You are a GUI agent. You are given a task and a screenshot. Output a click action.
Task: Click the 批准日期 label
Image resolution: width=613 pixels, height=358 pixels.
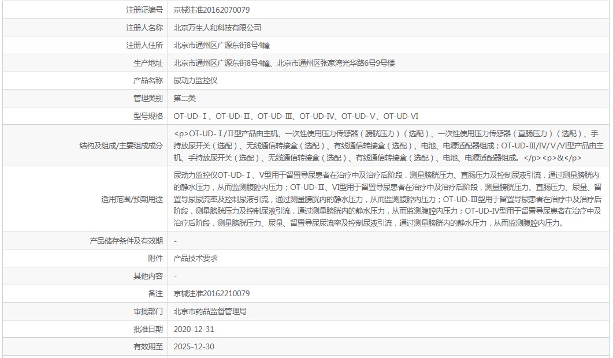[x=148, y=329]
